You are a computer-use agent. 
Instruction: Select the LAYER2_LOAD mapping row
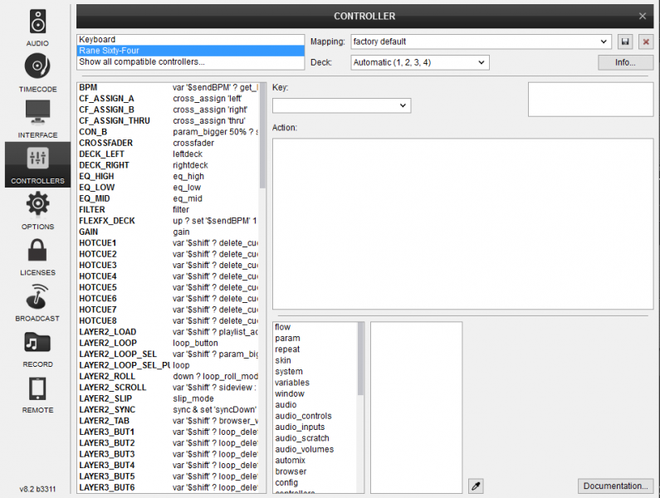pyautogui.click(x=169, y=332)
